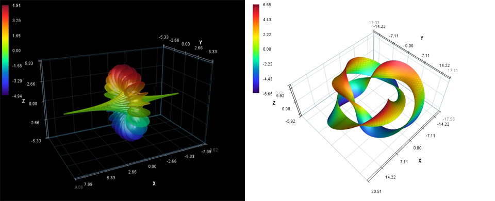The height and width of the screenshot is (201, 495).
Task: Click the -2.66 tick on the dark plot Y axis
Action: (x=175, y=41)
